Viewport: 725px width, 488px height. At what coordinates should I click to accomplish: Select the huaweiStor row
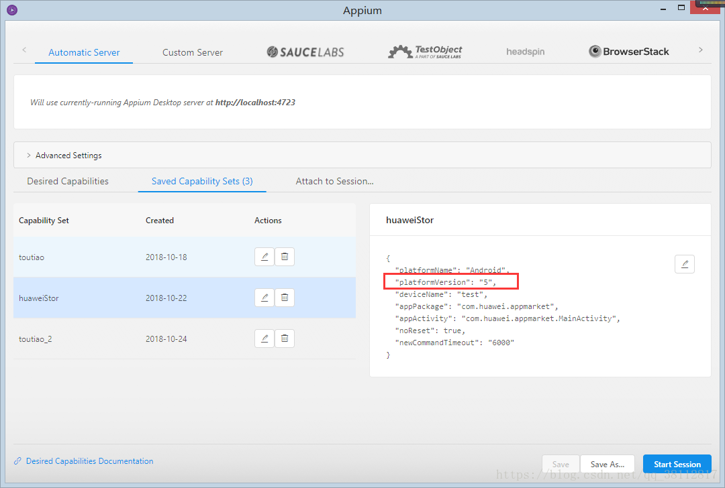coord(185,298)
